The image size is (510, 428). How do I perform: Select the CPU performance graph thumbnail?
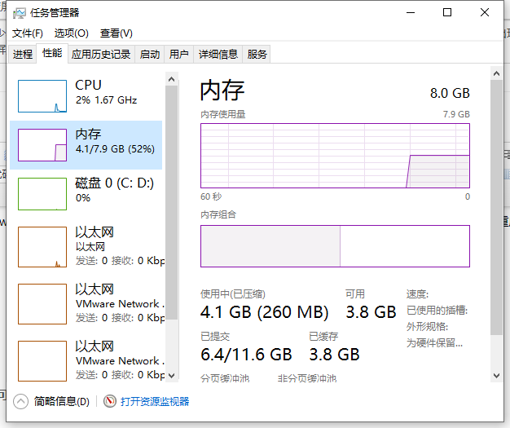coord(42,96)
